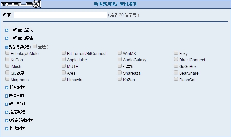Click the 最多 20 個字元 hint text
231x137 pixels.
click(123, 15)
